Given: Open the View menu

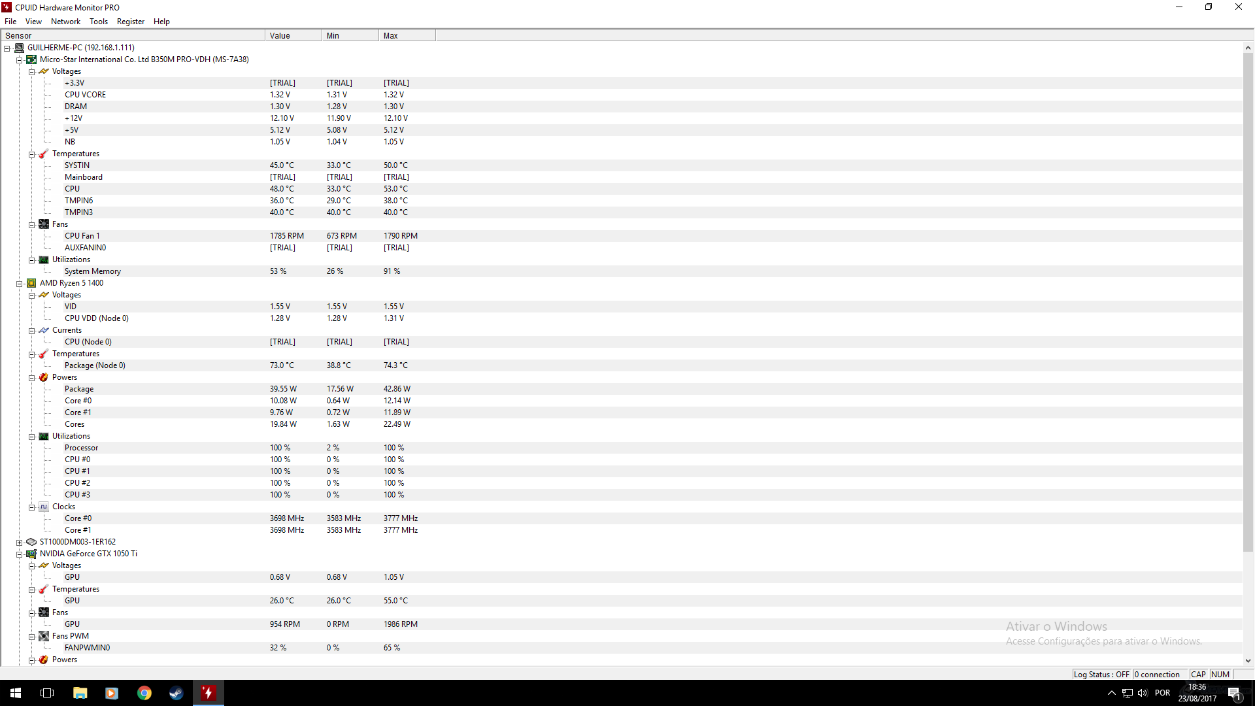Looking at the screenshot, I should 33,22.
